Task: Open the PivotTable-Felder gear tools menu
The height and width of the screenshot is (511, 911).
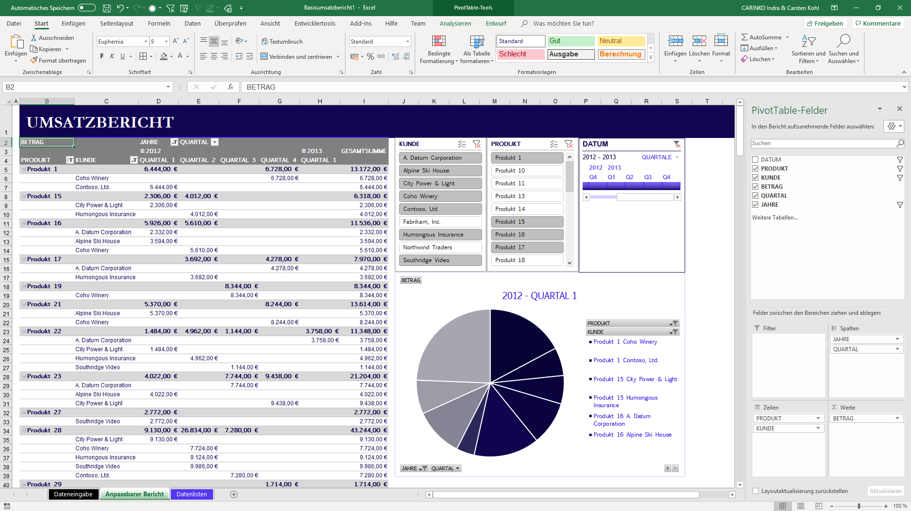Action: coord(894,126)
